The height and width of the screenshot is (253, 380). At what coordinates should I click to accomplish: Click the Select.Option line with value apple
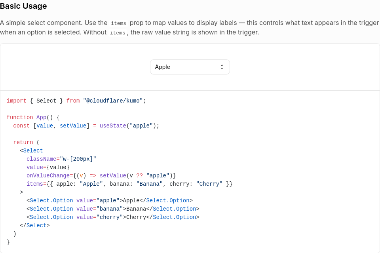point(110,201)
